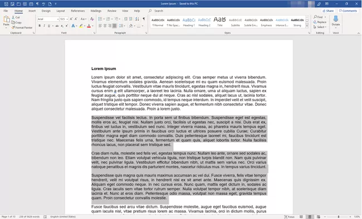
Task: Activate the Format Painter tool
Action: (22, 27)
